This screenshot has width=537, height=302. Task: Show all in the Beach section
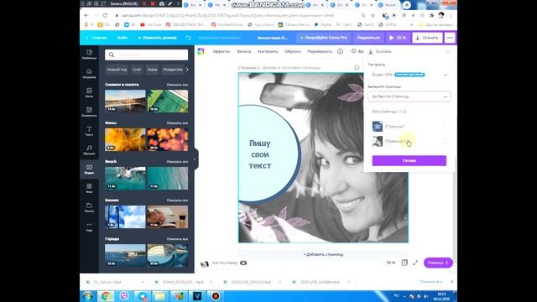(177, 162)
